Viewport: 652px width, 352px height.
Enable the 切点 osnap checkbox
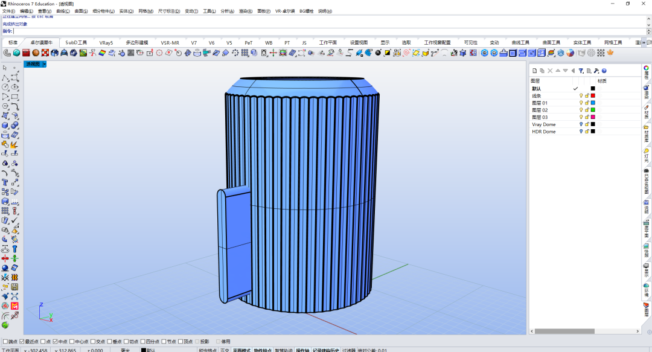click(126, 342)
